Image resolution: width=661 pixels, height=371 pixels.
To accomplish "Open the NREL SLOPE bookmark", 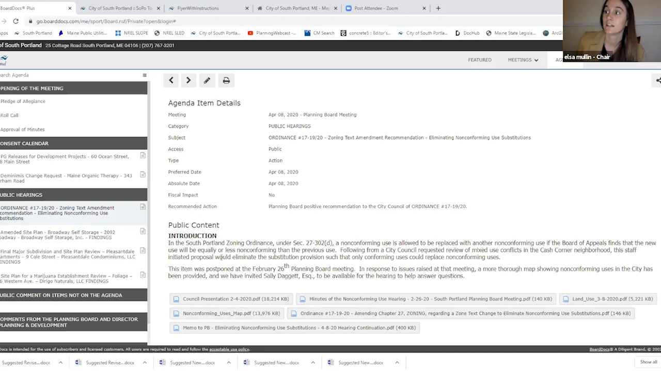I will (x=132, y=33).
